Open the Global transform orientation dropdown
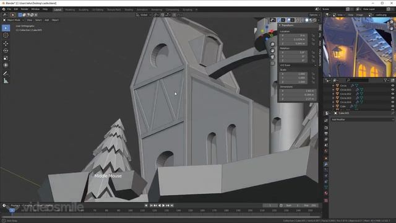The width and height of the screenshot is (396, 223). (144, 15)
